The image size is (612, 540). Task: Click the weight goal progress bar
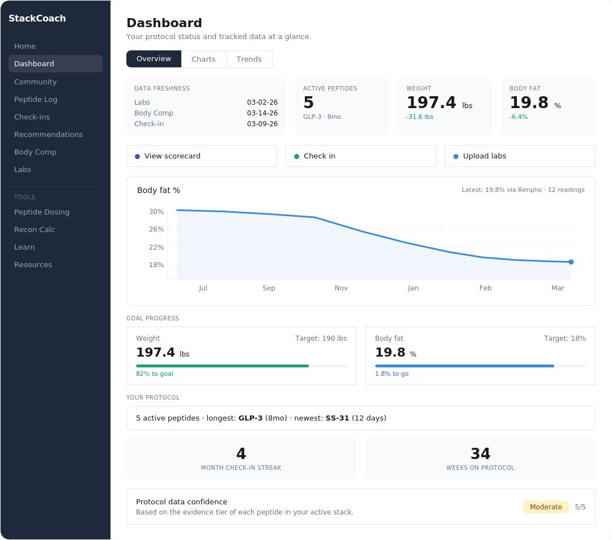click(241, 366)
